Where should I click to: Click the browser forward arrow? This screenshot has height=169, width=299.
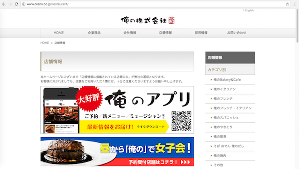click(x=10, y=4)
